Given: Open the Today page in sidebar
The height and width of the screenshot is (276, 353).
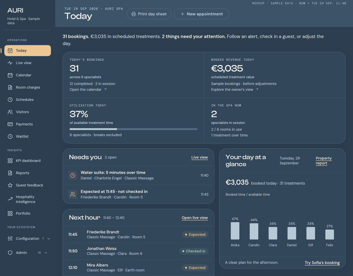Looking at the screenshot, I should [x=27, y=51].
